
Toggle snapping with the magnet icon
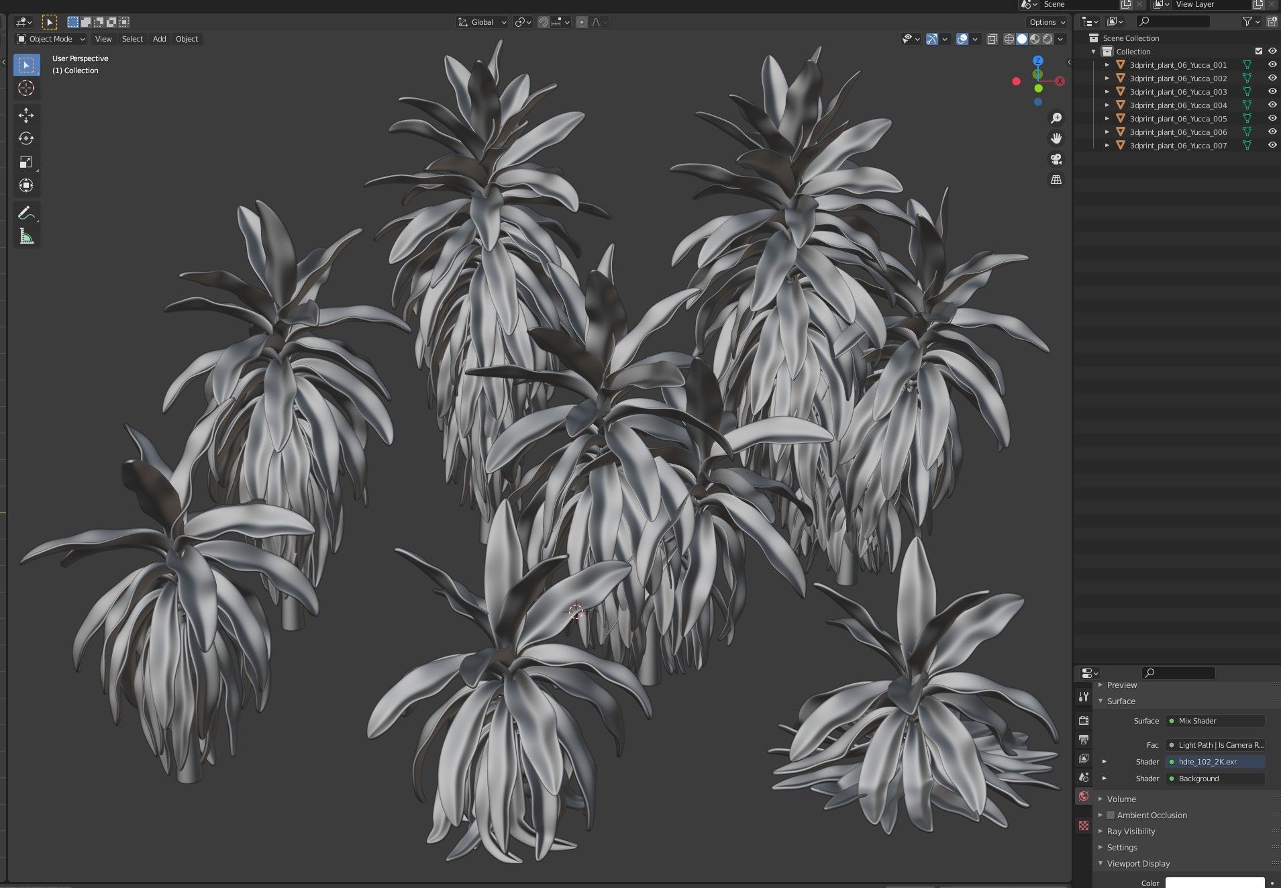(544, 22)
